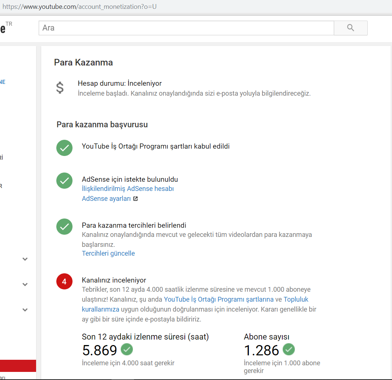Viewport: 392px width, 380px height.
Task: Click the Abone sayısı label
Action: coord(266,337)
